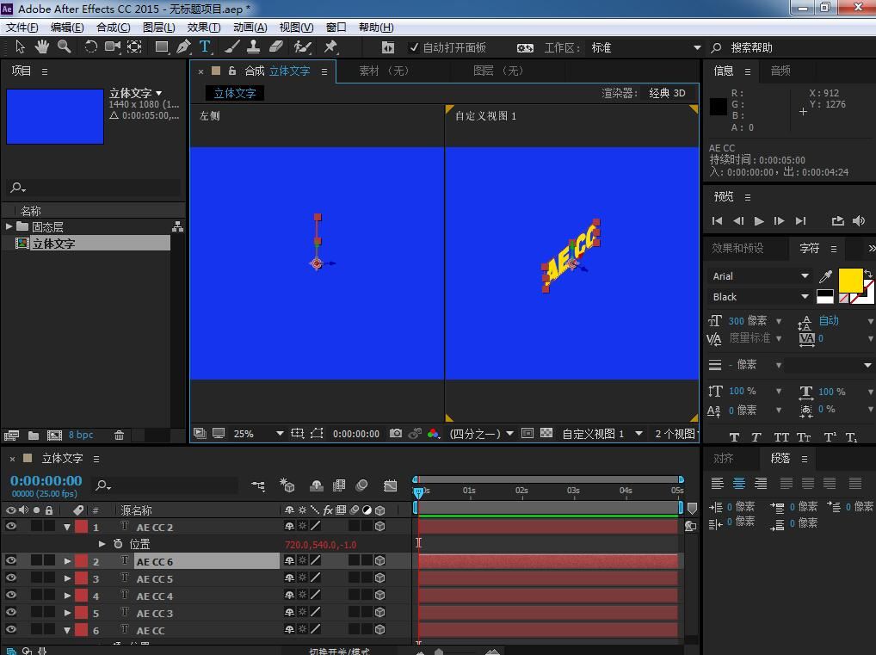Hide the AE CC 4 layer
The image size is (876, 655).
[10, 596]
